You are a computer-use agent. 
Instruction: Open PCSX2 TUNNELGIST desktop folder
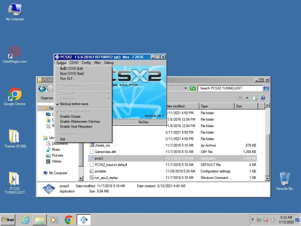coord(15,183)
